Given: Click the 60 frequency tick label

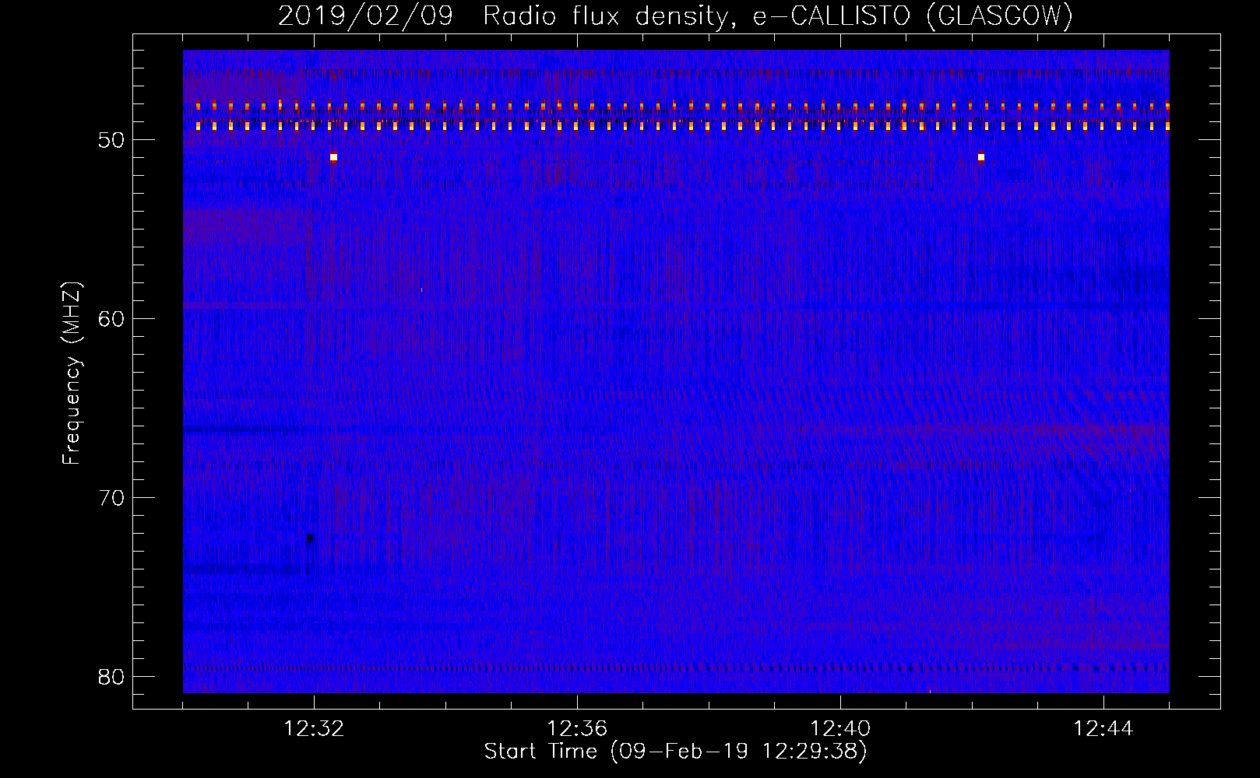Looking at the screenshot, I should tap(112, 319).
